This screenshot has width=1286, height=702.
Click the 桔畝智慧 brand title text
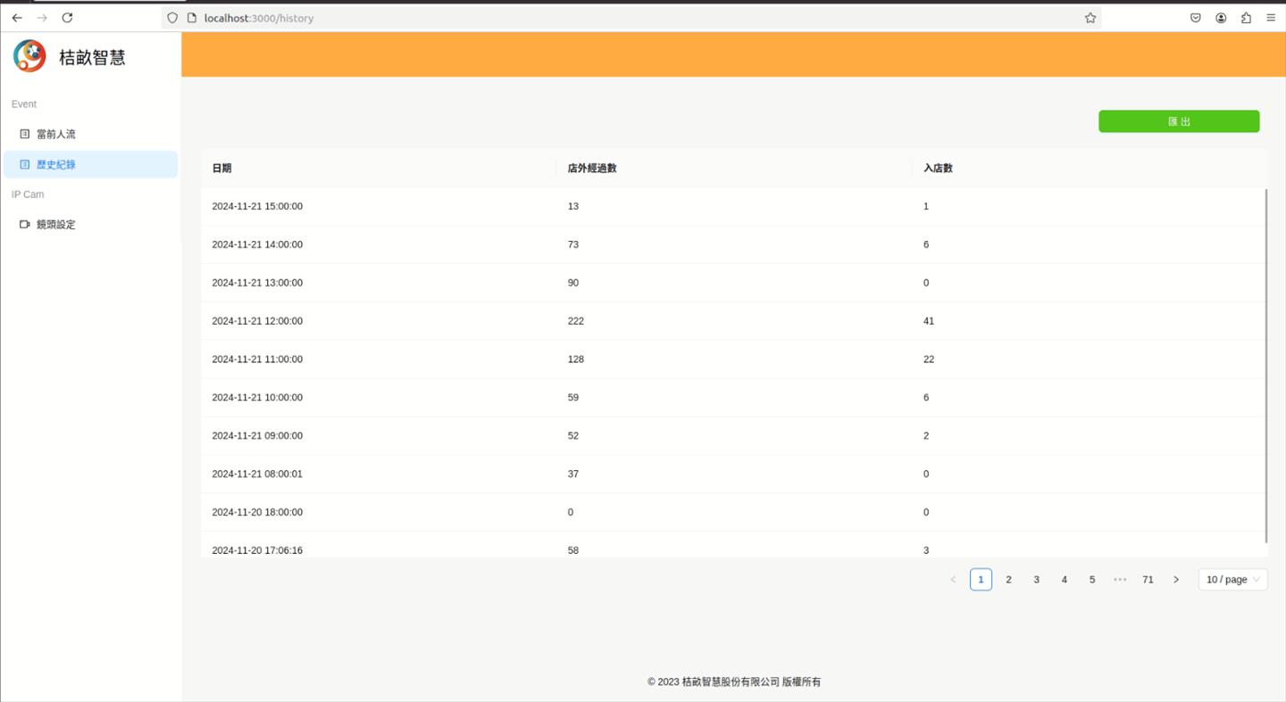(x=92, y=57)
